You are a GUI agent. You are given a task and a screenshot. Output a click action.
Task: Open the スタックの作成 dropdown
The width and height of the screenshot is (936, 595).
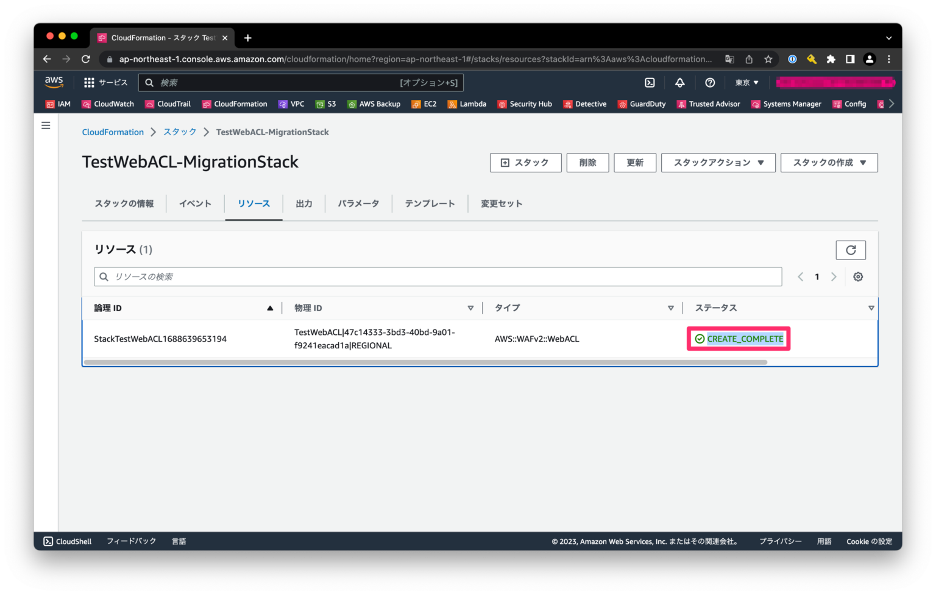point(829,163)
